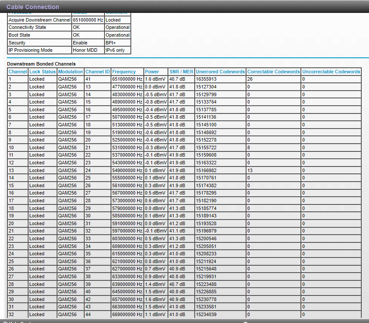This screenshot has height=323, width=369.
Task: Click the 669000000 Hz frequency cell
Action: pos(127,314)
